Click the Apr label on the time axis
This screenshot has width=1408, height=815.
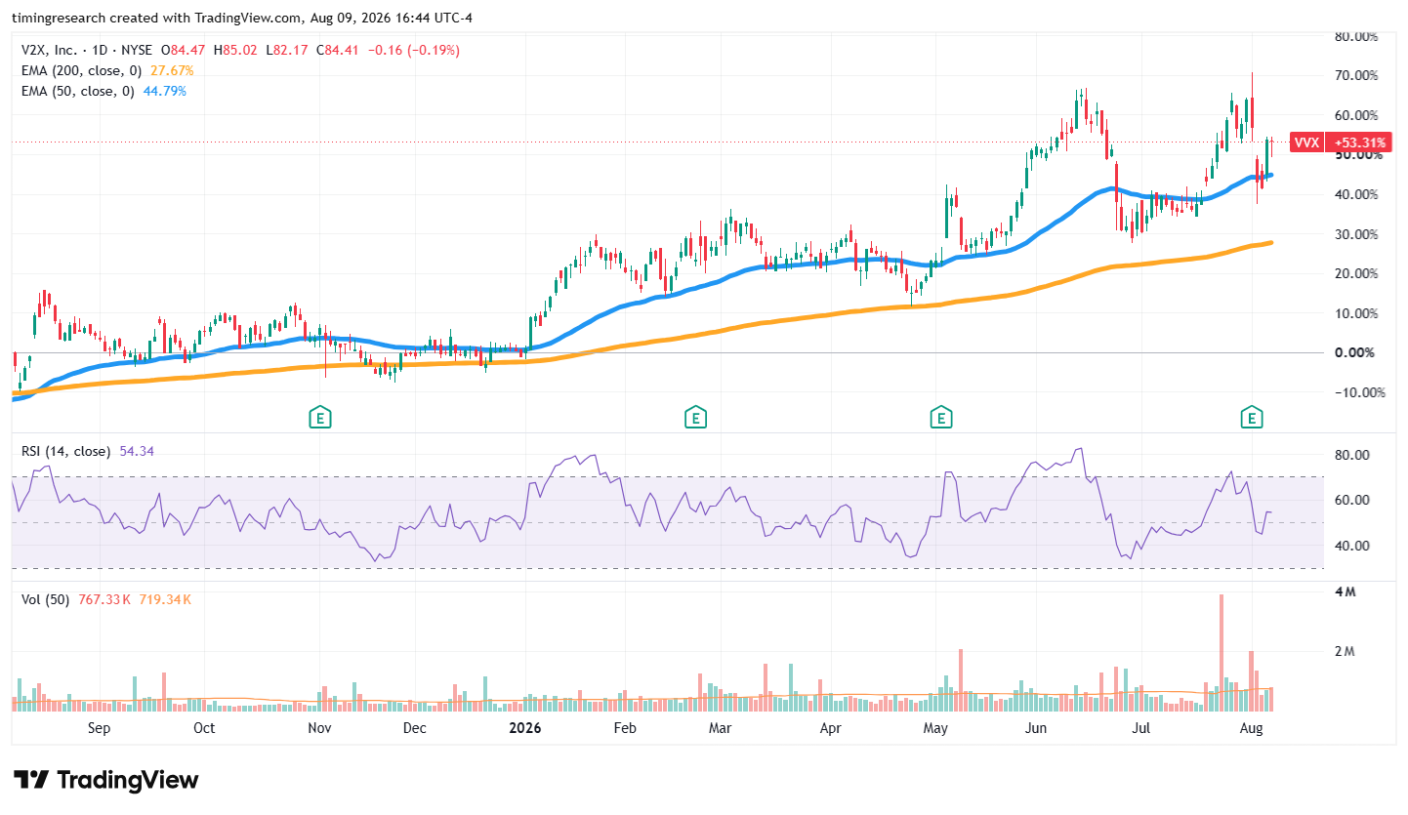click(x=830, y=728)
